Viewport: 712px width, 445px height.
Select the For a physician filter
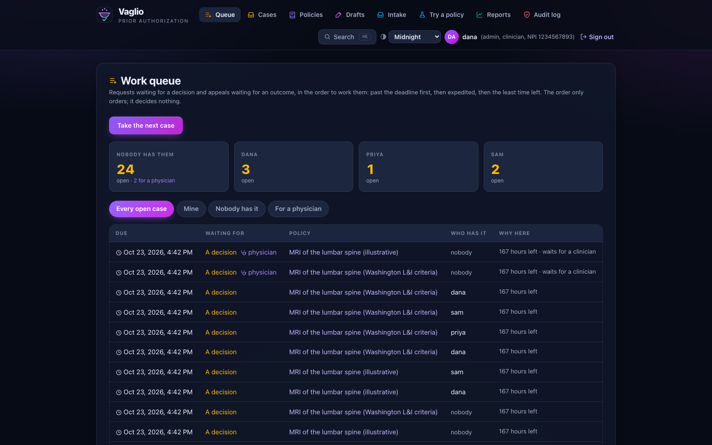coord(298,209)
